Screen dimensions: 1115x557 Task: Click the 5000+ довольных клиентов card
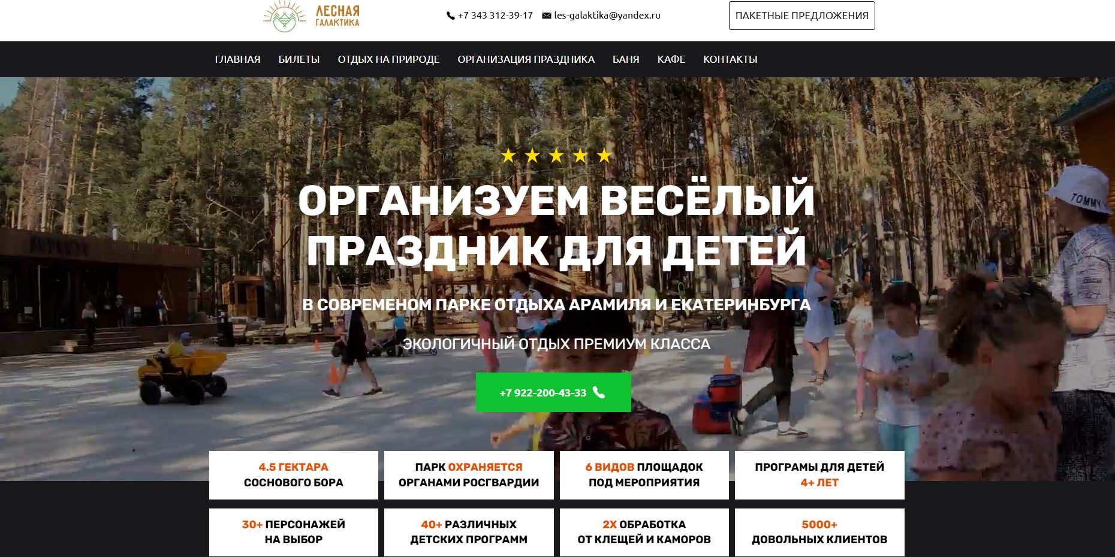coord(819,532)
